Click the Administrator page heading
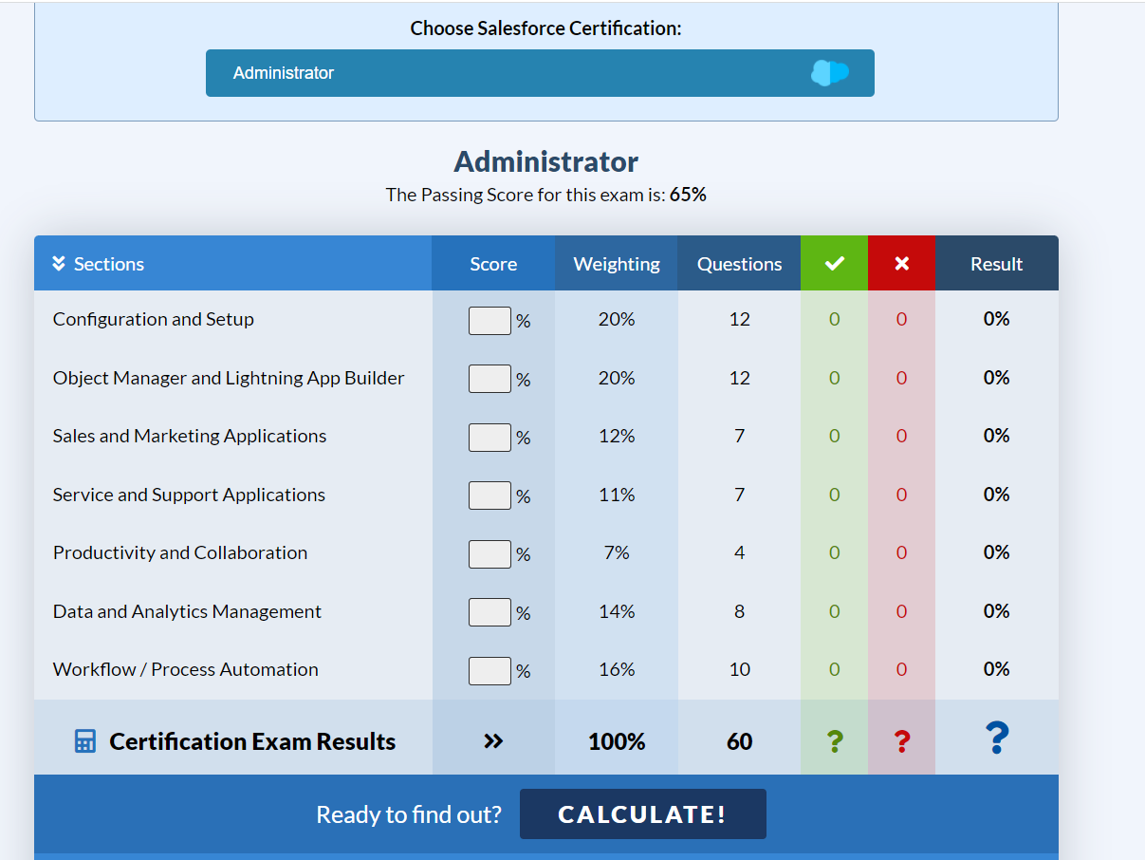This screenshot has height=860, width=1145. [546, 161]
